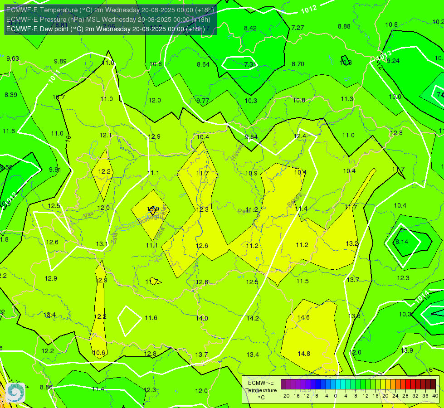Image resolution: width=444 pixels, height=408 pixels.
Task: Click the Békés county label
Action: click(x=295, y=201)
